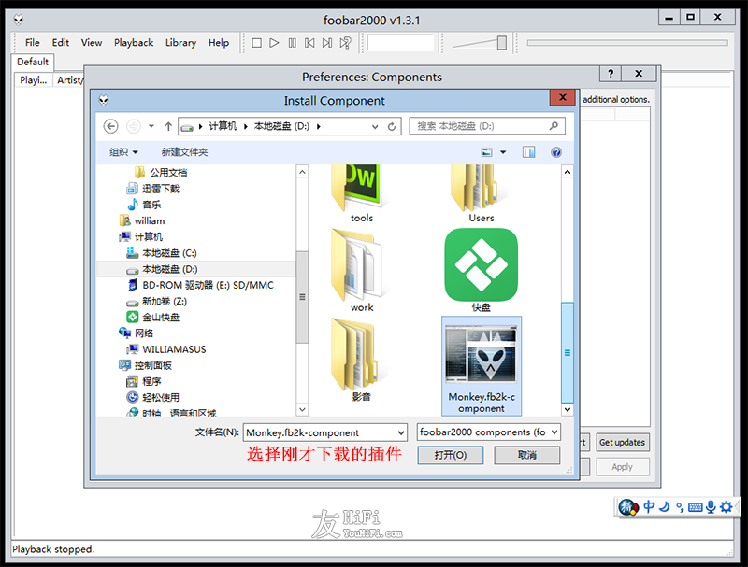
Task: Click the file name input field
Action: coord(320,432)
